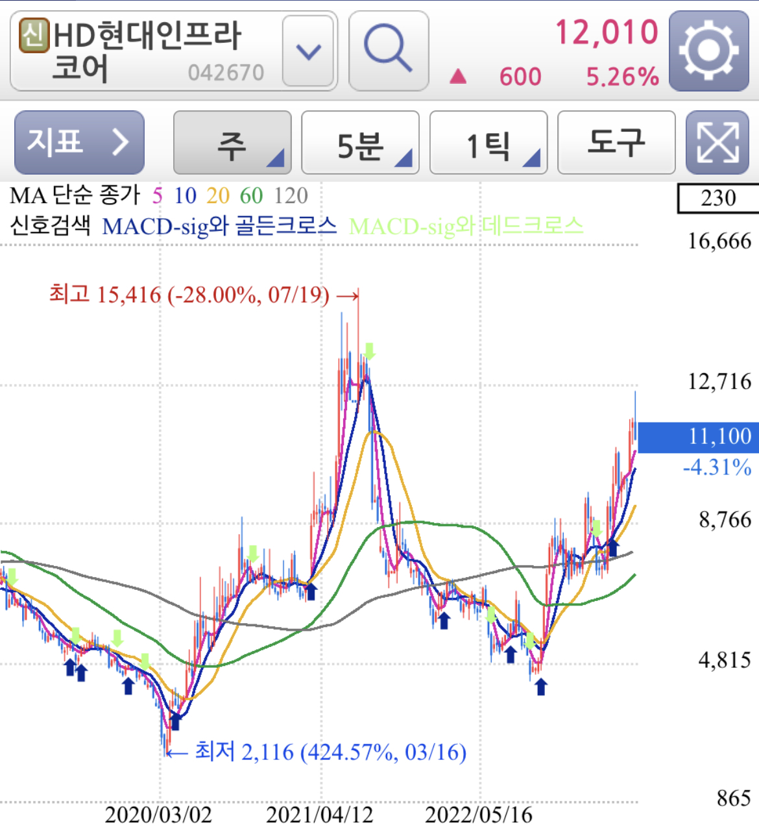Click stock code 042670

(226, 73)
